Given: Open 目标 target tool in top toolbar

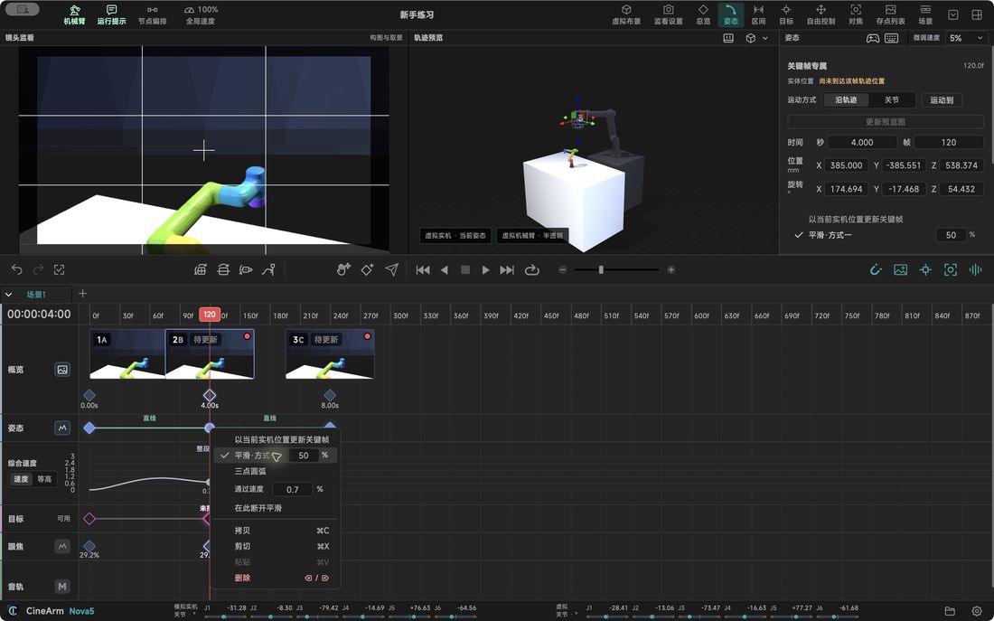Looking at the screenshot, I should click(x=786, y=14).
